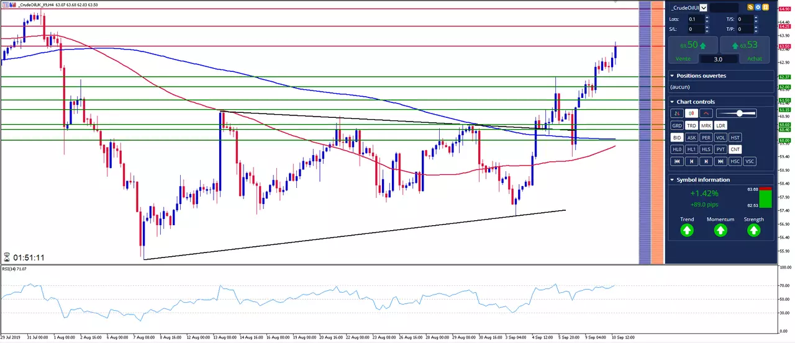Click the VSC button
Image resolution: width=795 pixels, height=343 pixels.
(750, 161)
